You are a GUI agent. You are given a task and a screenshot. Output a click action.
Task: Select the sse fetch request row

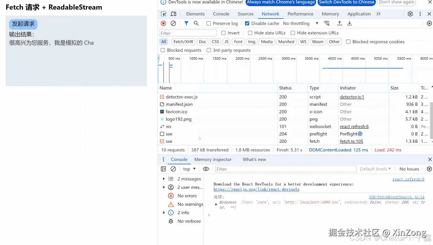click(x=294, y=141)
